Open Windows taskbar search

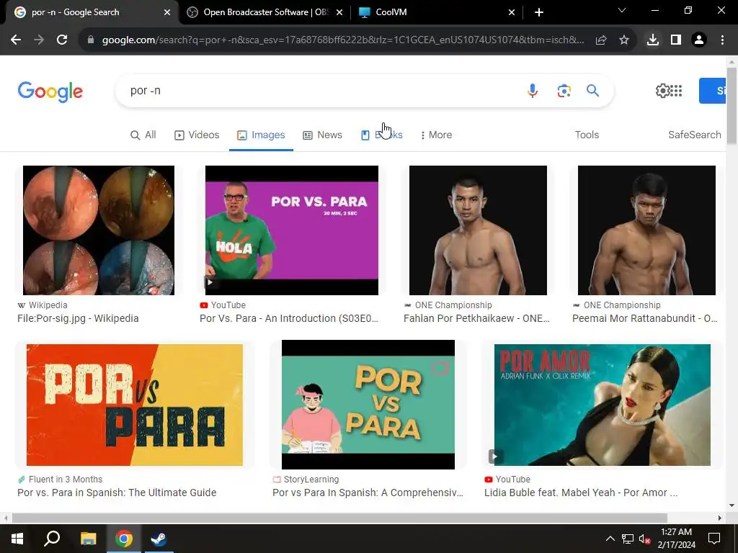[x=52, y=538]
